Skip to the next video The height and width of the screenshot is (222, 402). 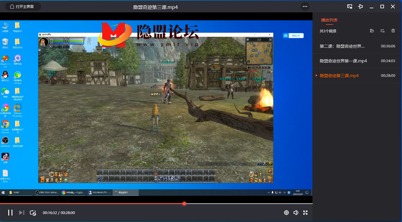22,213
